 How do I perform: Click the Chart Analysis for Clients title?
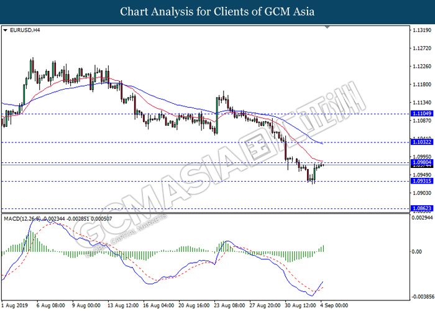[217, 12]
